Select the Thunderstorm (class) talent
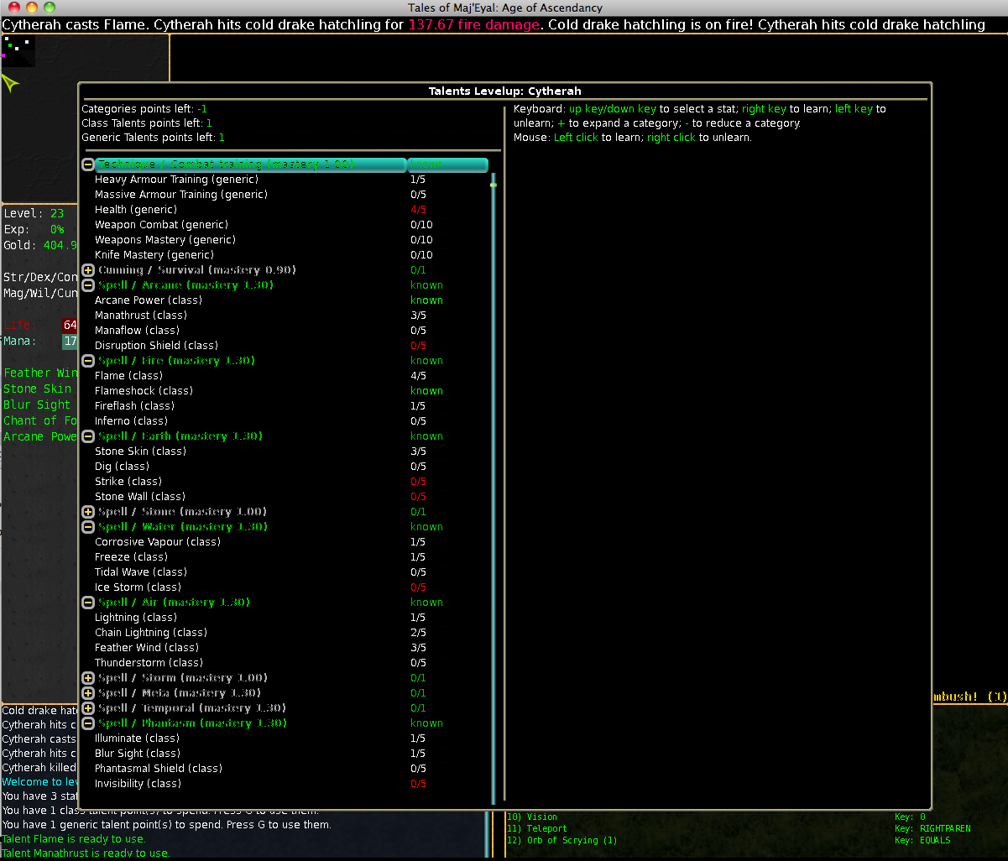This screenshot has height=861, width=1008. coord(291,663)
